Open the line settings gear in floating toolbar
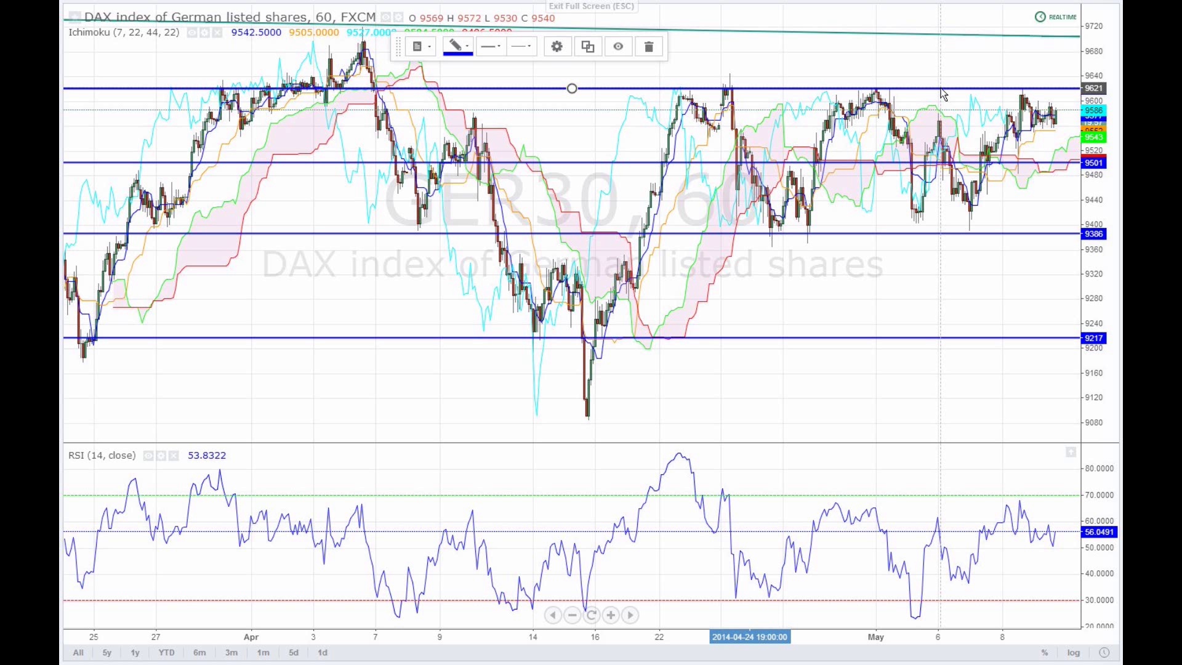Screen dimensions: 1182x665 pyautogui.click(x=557, y=47)
